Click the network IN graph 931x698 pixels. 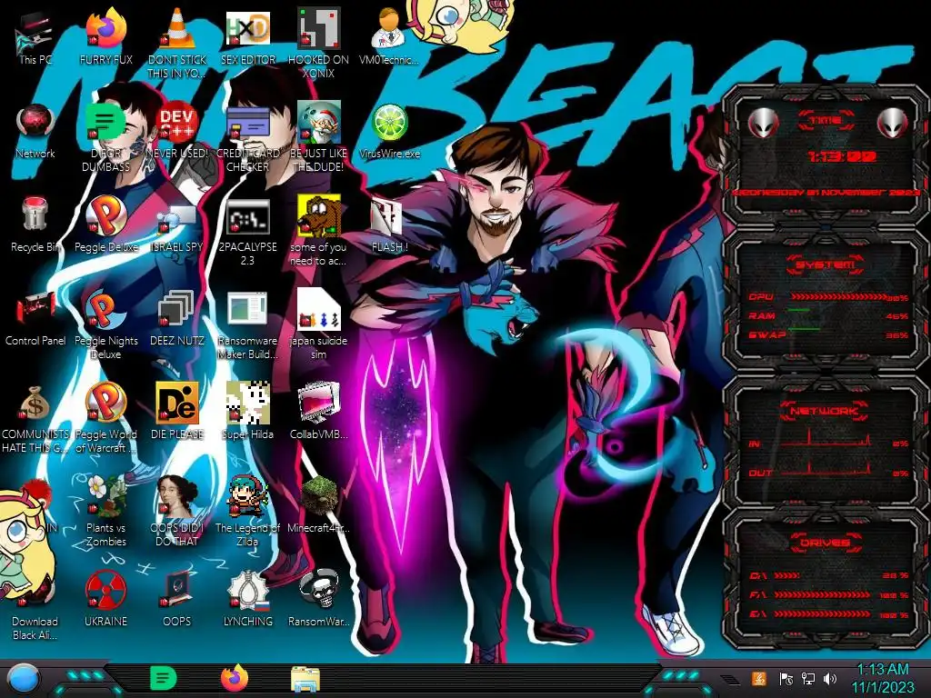click(x=826, y=439)
